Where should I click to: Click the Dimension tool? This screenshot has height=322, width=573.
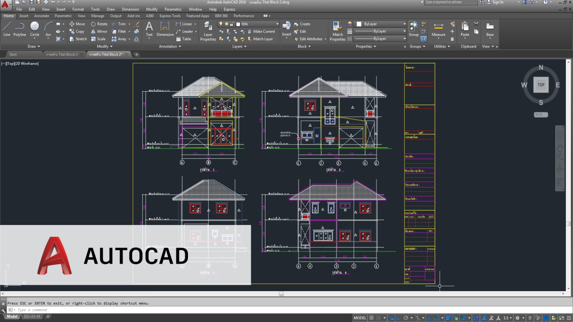tap(165, 29)
